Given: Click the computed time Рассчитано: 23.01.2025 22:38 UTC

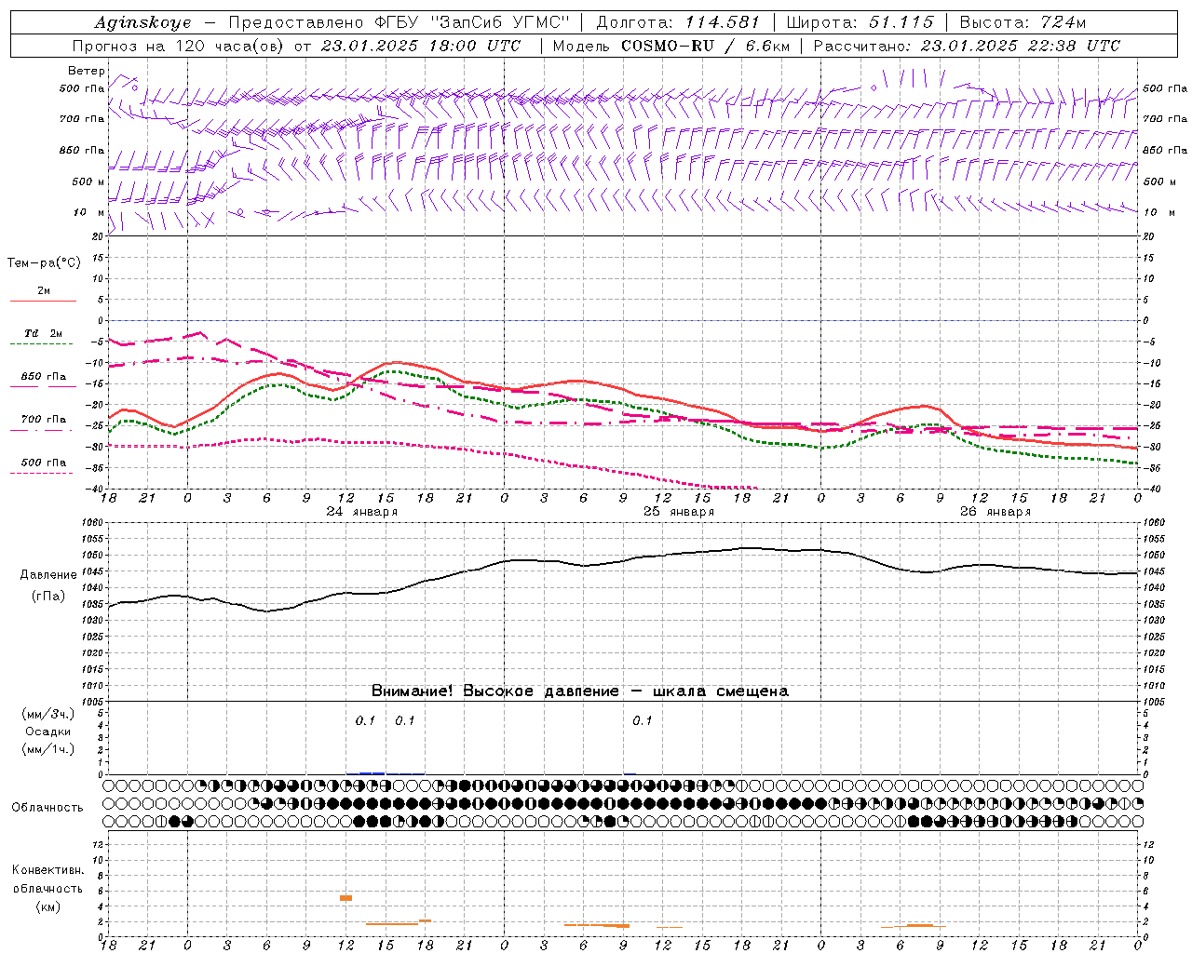Looking at the screenshot, I should pos(967,46).
